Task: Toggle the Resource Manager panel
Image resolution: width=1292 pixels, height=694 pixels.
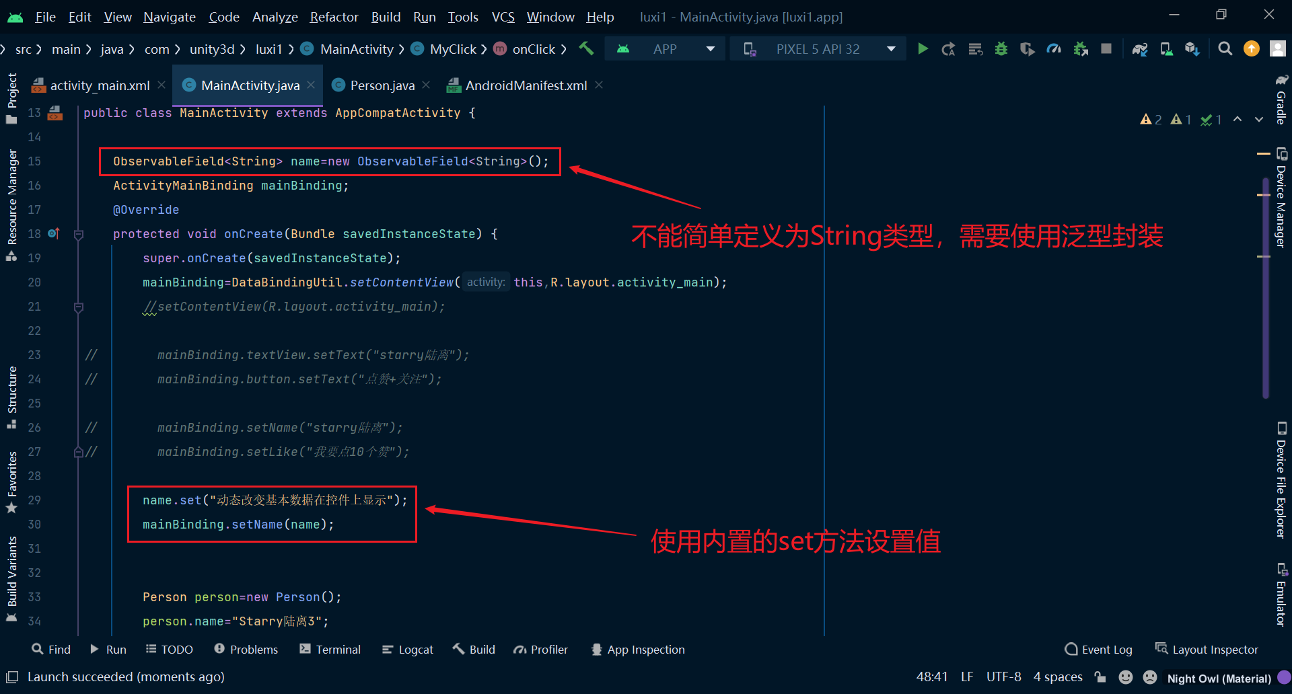Action: click(x=12, y=205)
